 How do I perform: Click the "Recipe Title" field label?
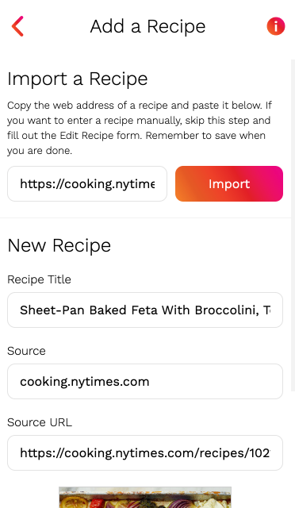coord(39,279)
